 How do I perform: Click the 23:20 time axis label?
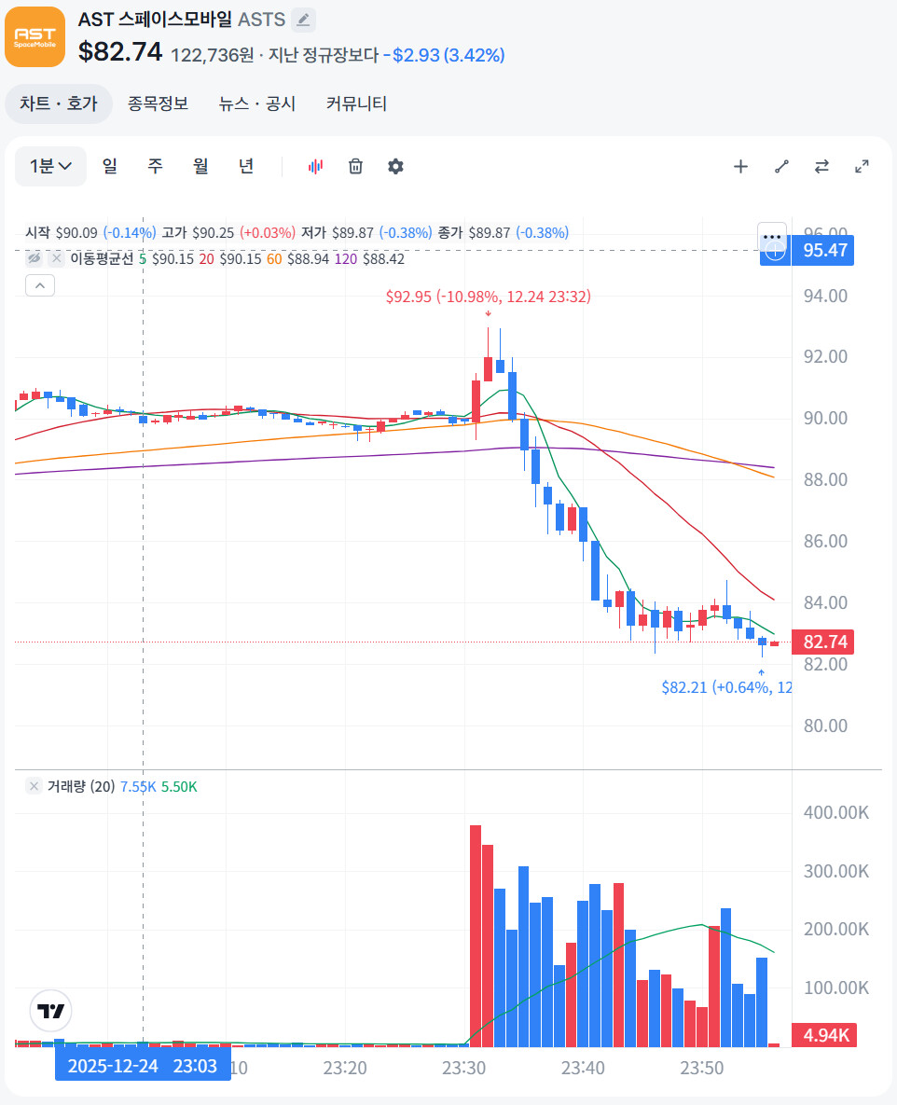(x=345, y=1069)
